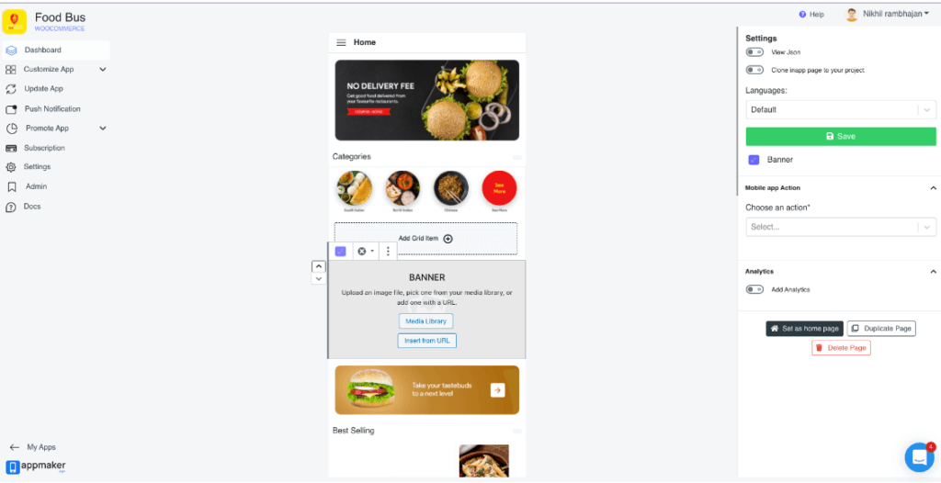
Task: Turn on the Add Analytics switch
Action: point(754,289)
